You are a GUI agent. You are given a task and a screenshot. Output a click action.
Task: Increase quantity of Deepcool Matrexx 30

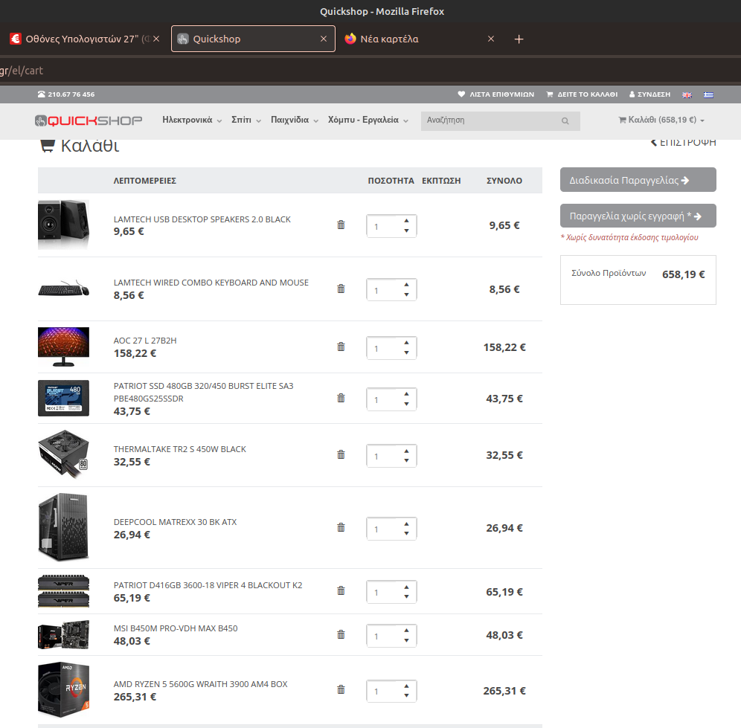point(406,524)
